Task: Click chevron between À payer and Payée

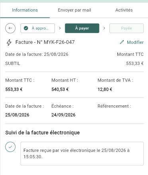Action: tap(104, 28)
